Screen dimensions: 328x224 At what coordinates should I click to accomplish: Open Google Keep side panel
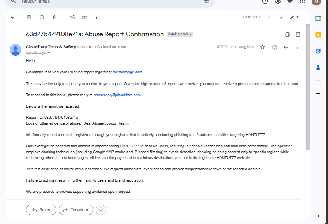(318, 35)
